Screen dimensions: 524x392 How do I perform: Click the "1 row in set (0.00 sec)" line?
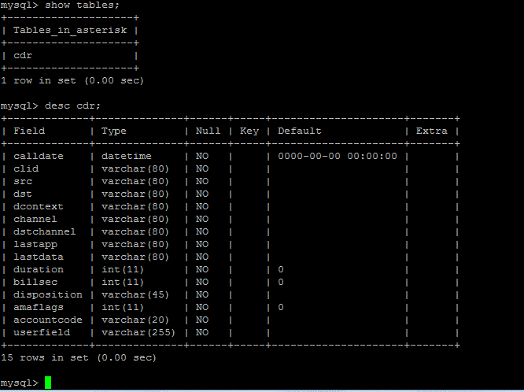[x=72, y=80]
